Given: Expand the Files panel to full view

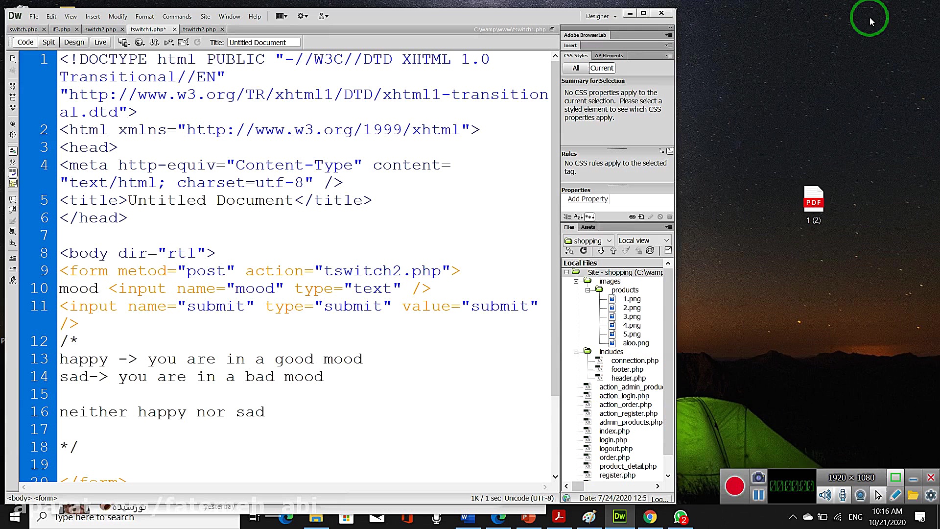Looking at the screenshot, I should point(668,251).
